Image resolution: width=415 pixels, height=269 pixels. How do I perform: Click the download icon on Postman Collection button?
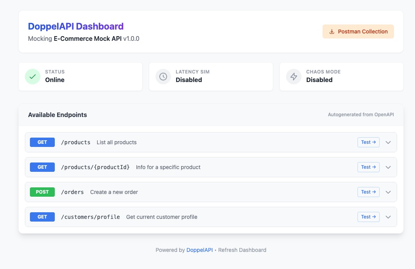coord(332,31)
